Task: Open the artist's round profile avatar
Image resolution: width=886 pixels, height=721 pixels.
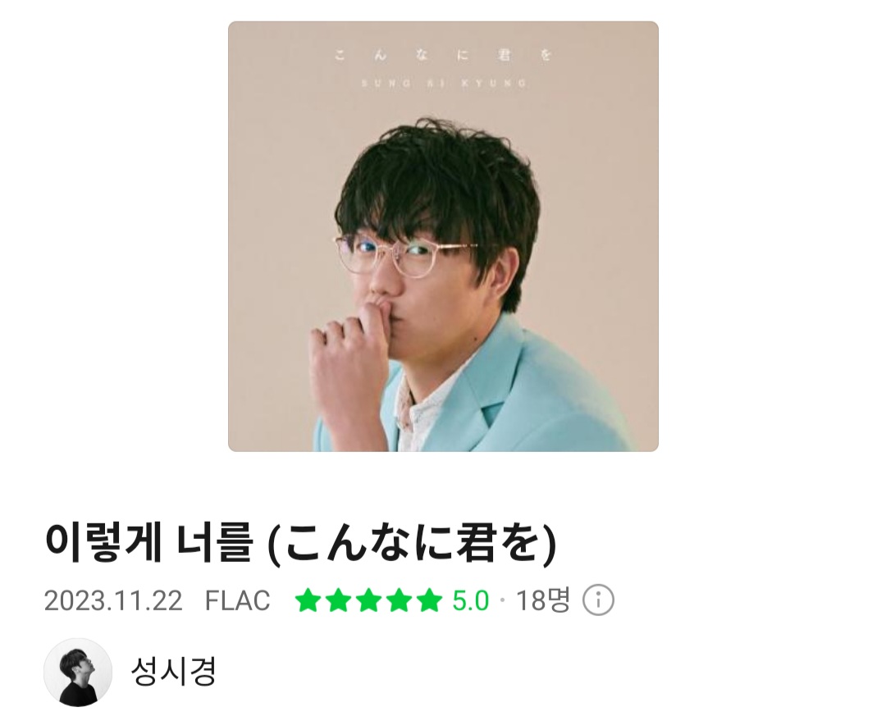Action: pyautogui.click(x=77, y=673)
